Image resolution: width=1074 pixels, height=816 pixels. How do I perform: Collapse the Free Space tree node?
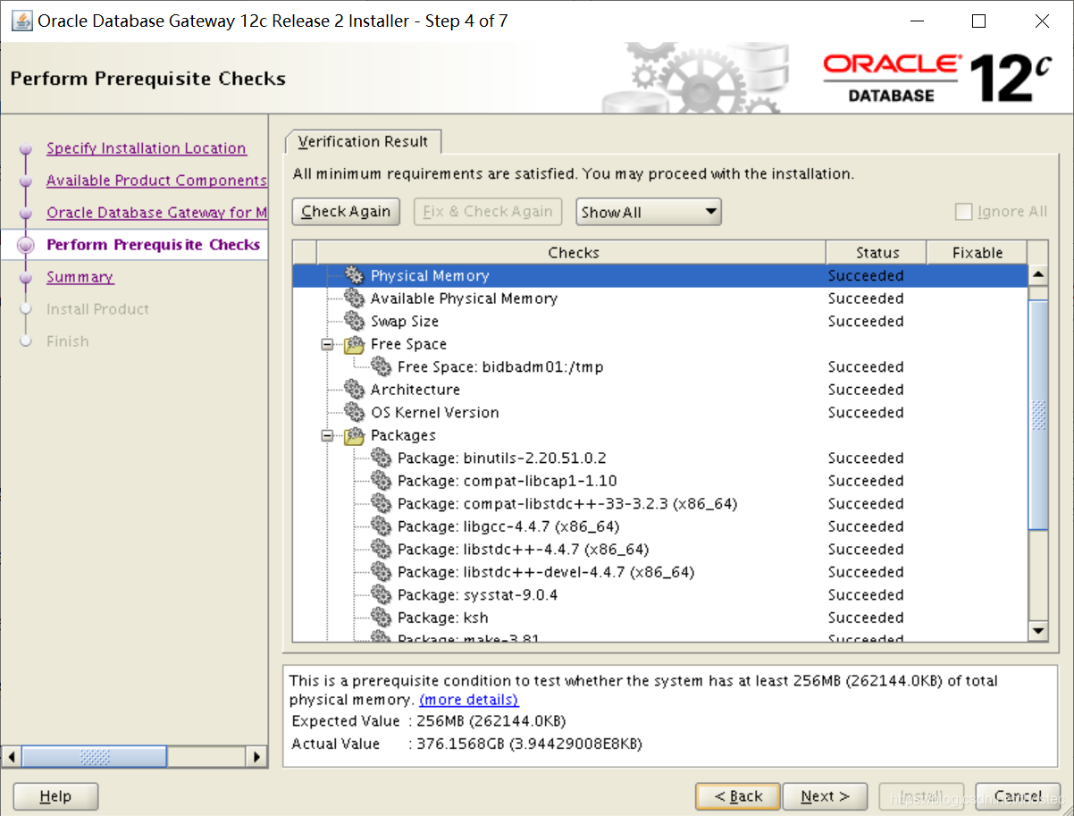327,344
